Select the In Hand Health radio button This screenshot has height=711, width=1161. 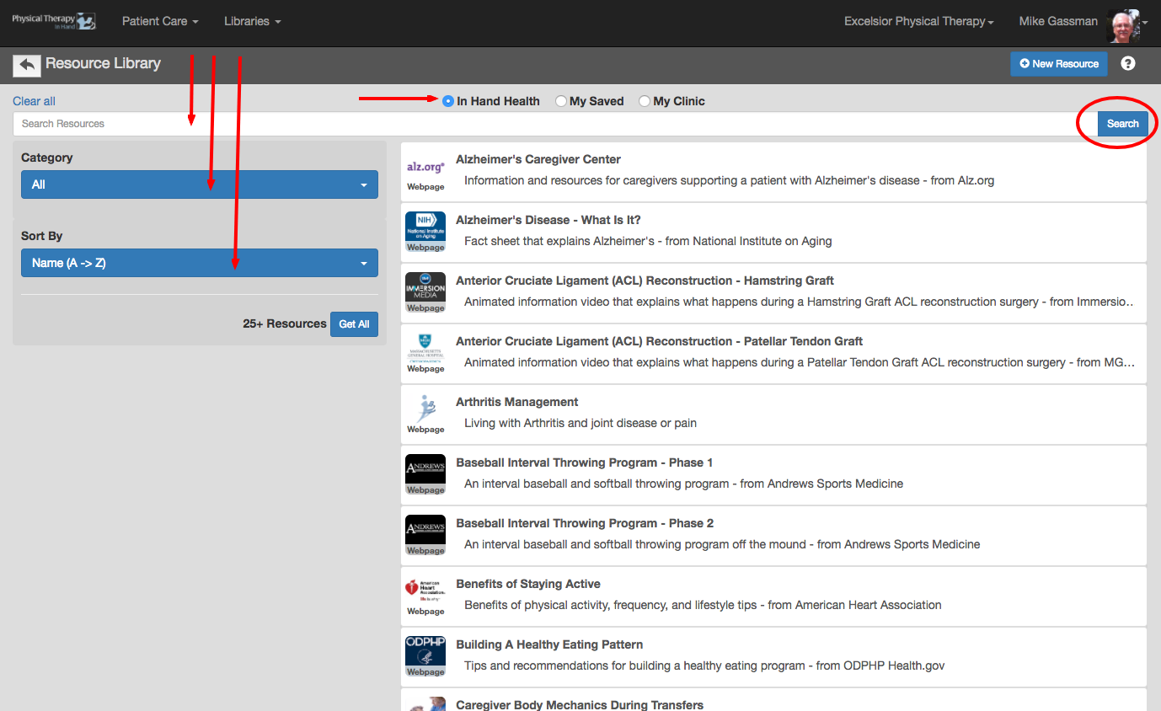coord(448,101)
